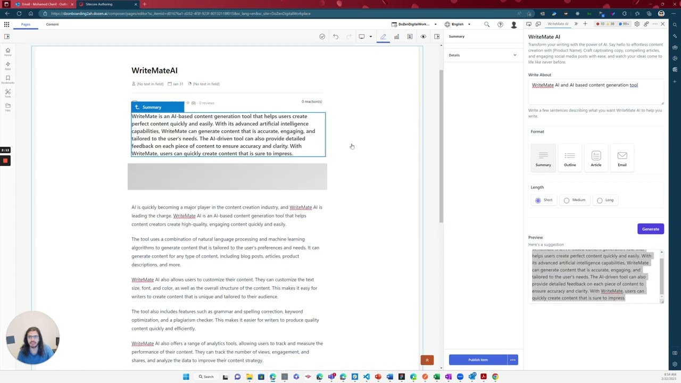Screen dimensions: 681x383
Task: Open Files in the left sidebar
Action: (x=7, y=107)
